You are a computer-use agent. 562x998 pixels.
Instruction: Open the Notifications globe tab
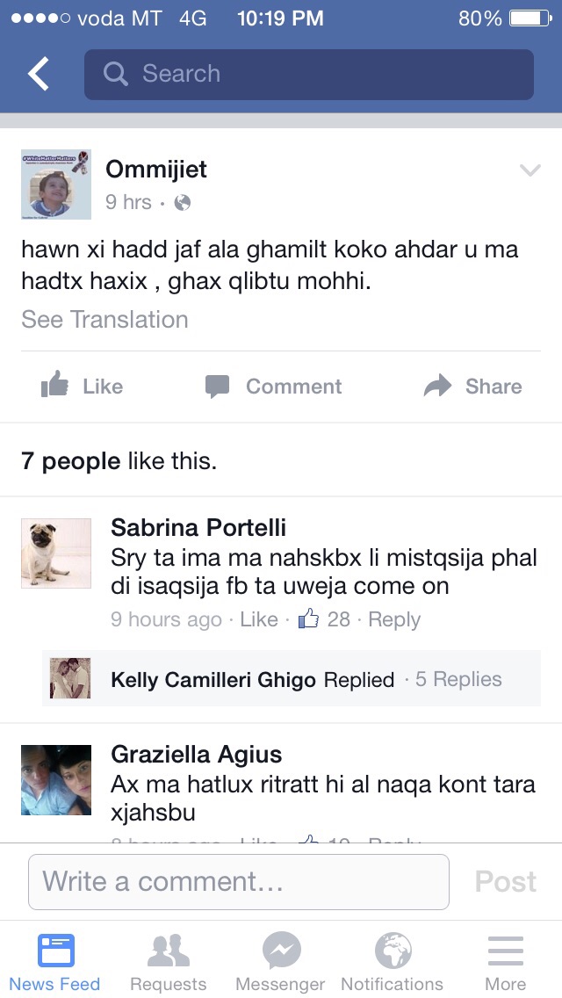pos(393,962)
